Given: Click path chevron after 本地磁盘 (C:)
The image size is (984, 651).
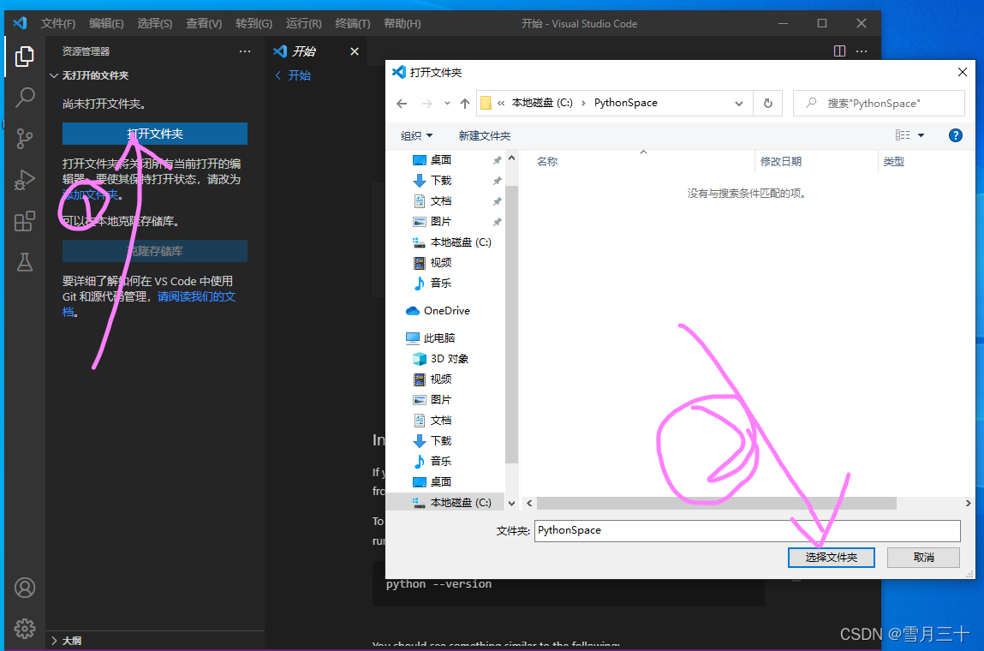Looking at the screenshot, I should point(583,103).
